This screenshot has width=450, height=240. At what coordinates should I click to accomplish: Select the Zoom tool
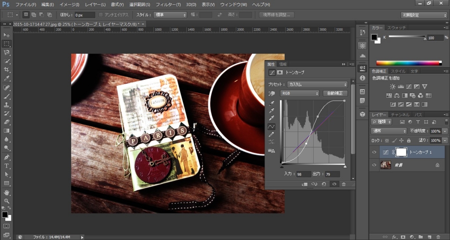6,201
